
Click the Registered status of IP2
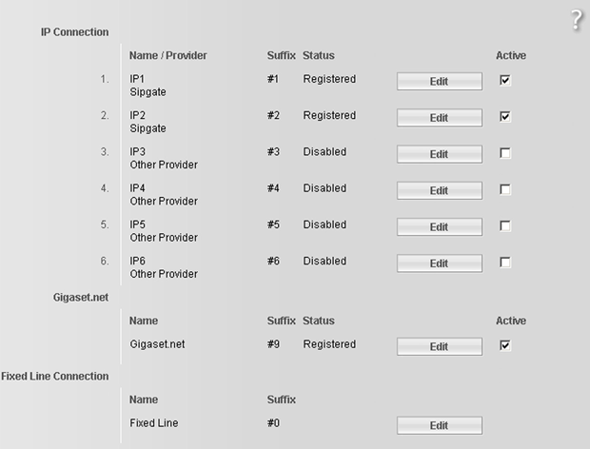click(329, 115)
